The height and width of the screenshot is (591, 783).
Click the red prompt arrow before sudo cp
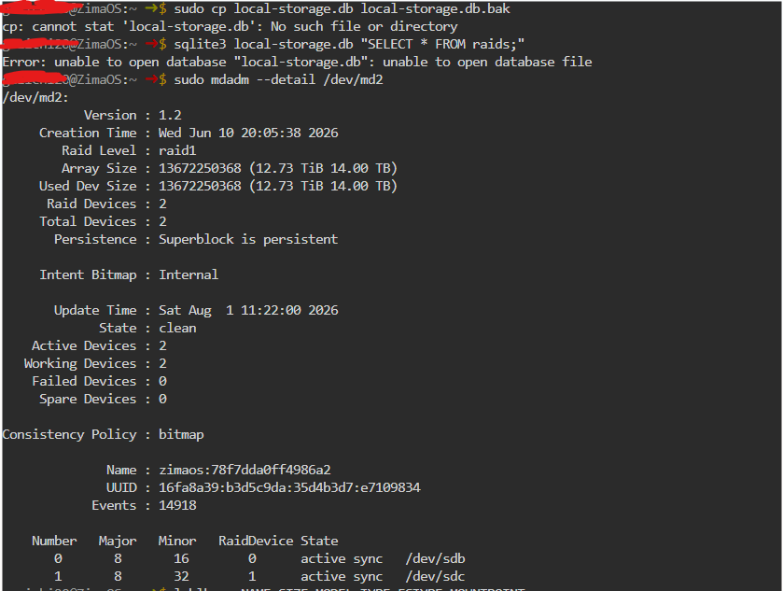pyautogui.click(x=152, y=8)
